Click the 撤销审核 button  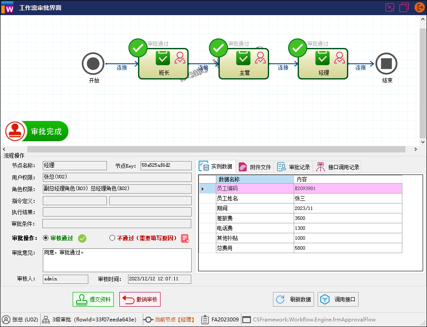point(139,299)
